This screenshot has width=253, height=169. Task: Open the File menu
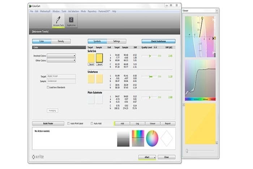tap(31, 11)
